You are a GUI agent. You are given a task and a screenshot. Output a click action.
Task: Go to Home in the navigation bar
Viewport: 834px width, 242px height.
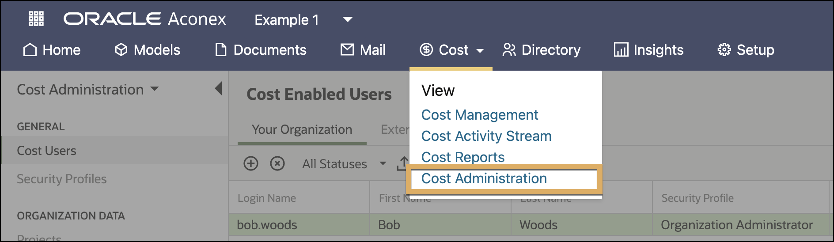(x=52, y=50)
